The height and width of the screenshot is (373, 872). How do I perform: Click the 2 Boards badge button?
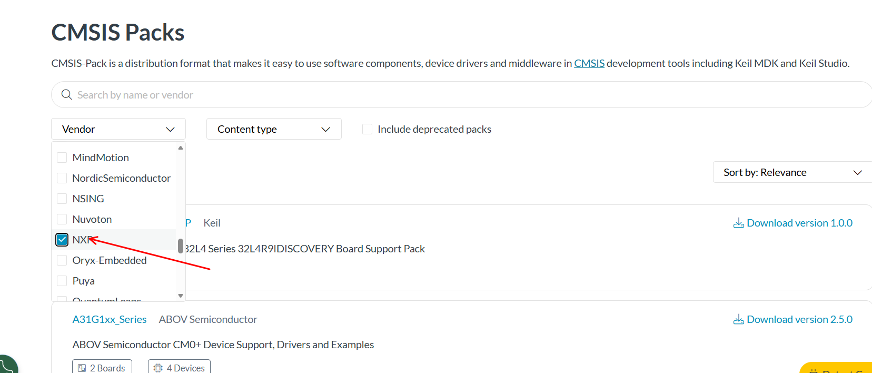[102, 367]
